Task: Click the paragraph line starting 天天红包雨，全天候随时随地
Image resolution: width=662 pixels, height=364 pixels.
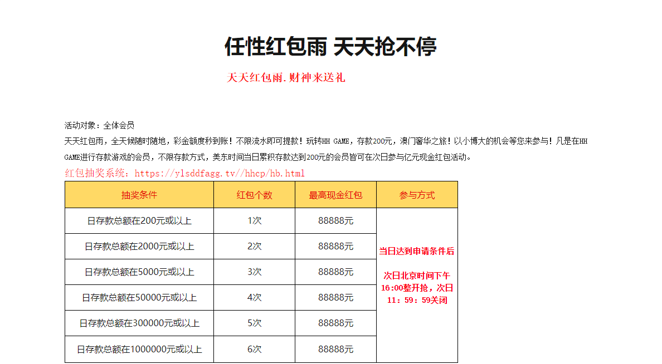Action: click(x=326, y=141)
